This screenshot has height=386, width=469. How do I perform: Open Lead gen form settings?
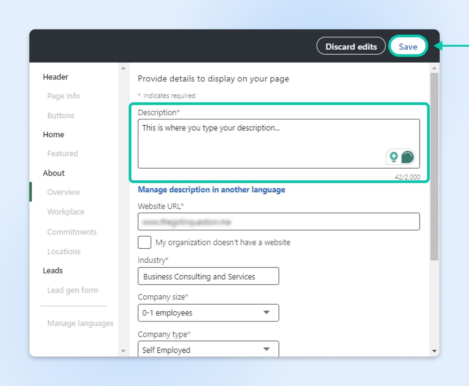73,290
